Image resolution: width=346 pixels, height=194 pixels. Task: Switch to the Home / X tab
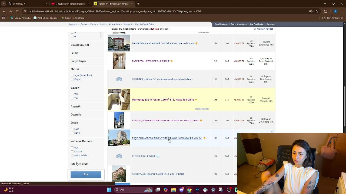coord(27,4)
